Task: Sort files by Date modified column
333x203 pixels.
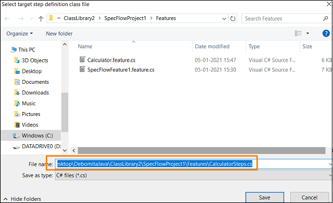Action: coord(212,46)
